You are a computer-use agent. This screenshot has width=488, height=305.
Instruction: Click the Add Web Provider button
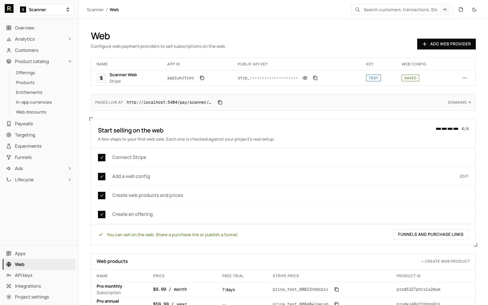446,44
